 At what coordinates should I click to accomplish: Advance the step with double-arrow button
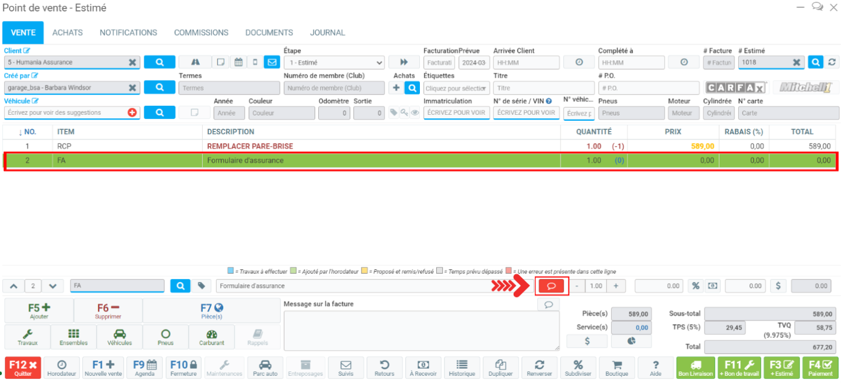pos(404,62)
